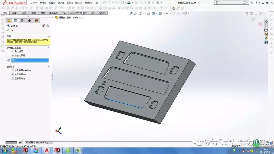
Task: Open the DisplayManager color ball tab
Action: point(36,21)
